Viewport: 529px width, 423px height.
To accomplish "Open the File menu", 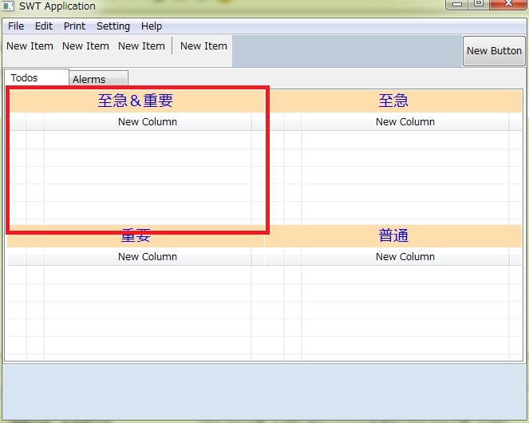I will coord(16,26).
